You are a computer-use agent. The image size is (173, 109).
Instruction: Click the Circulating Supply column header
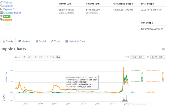click(x=123, y=4)
